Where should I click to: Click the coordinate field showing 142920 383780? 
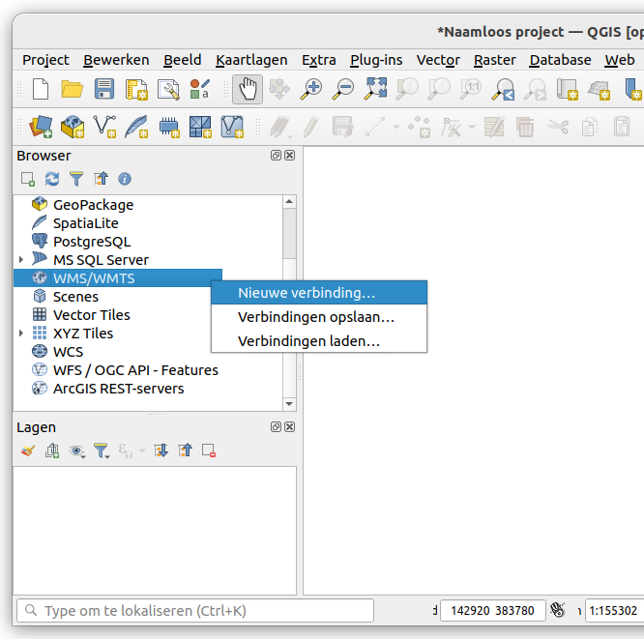[493, 611]
